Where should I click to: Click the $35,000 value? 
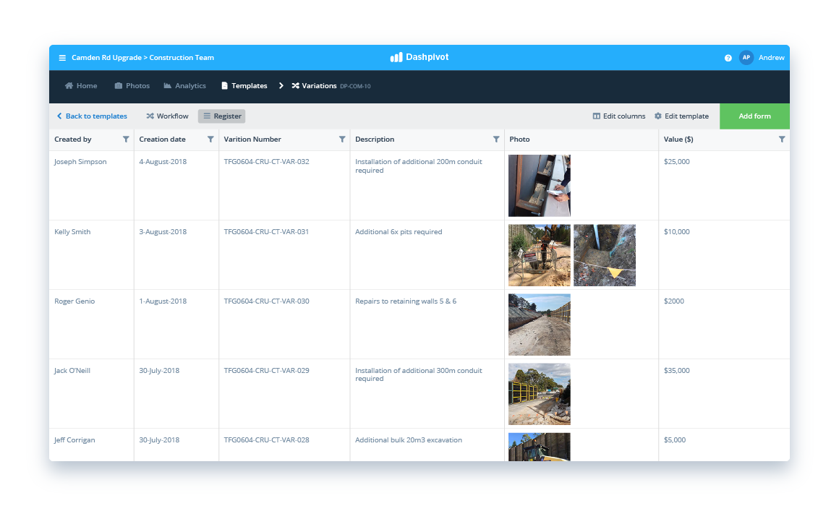point(676,370)
